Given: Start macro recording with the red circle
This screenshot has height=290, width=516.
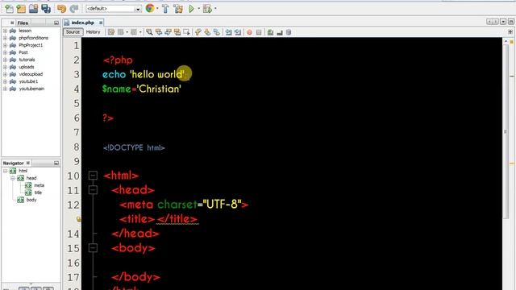Looking at the screenshot, I should [249, 32].
